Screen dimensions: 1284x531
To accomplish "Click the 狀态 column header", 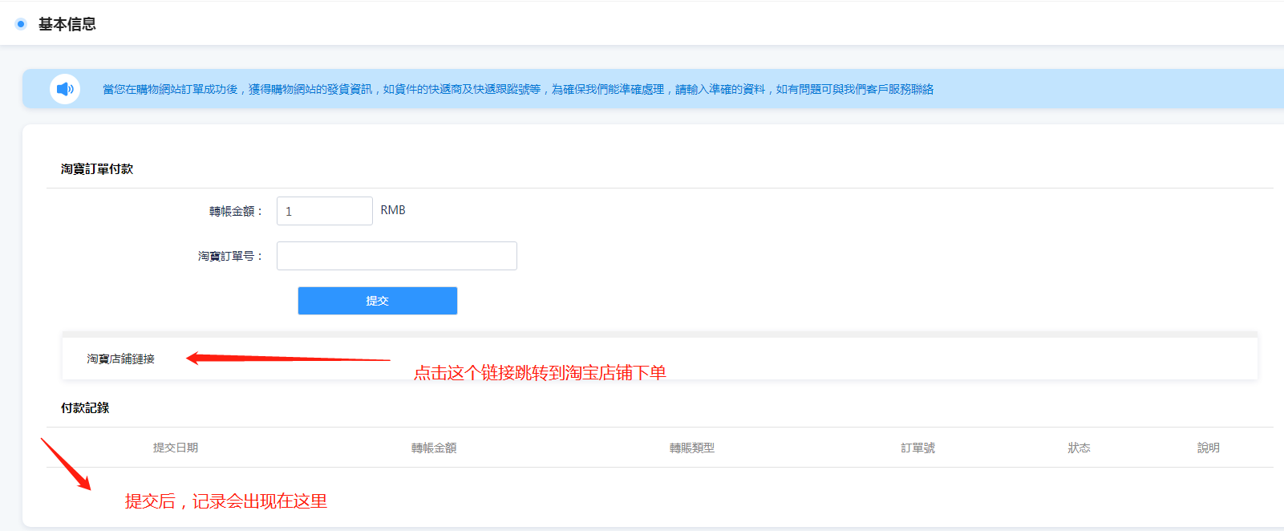I will tap(1079, 448).
